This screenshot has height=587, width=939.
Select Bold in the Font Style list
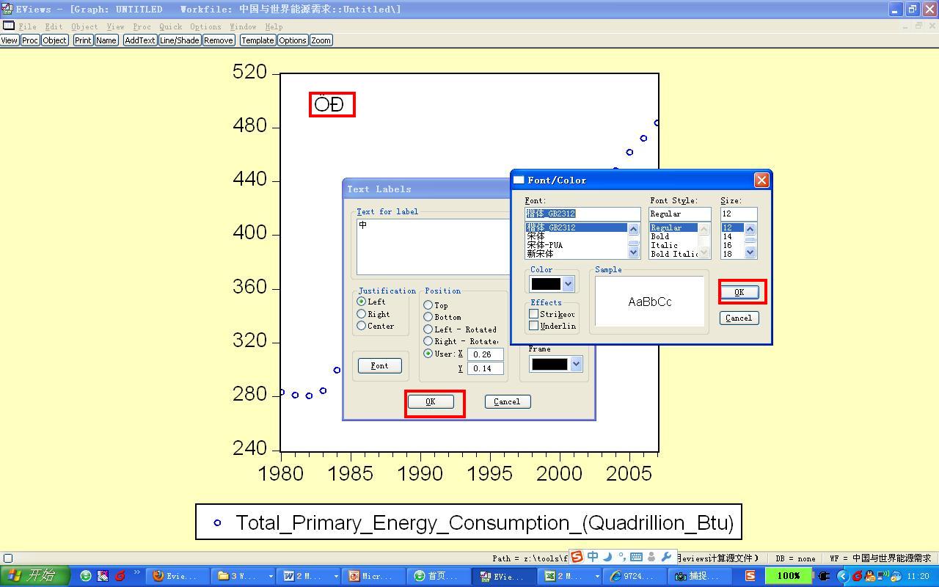(x=660, y=236)
